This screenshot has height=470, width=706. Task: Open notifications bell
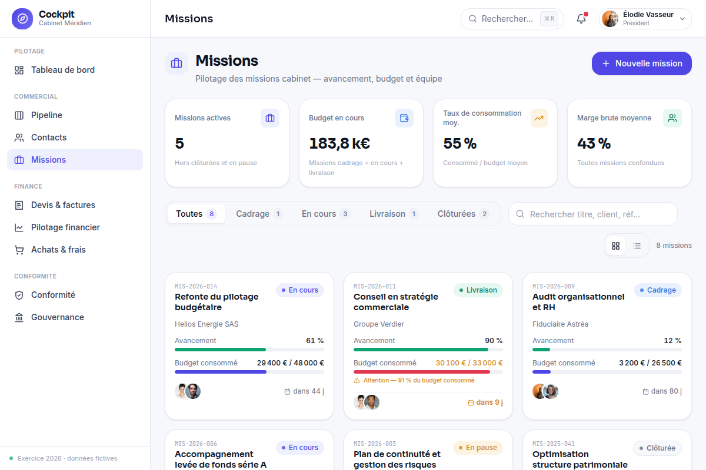pos(581,19)
